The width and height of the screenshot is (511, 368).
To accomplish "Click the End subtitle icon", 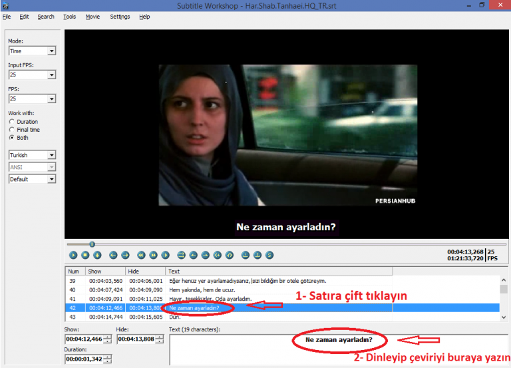I will pyautogui.click(x=230, y=256).
